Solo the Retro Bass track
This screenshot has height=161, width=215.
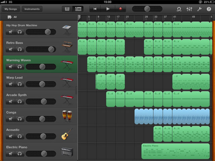coord(19,49)
